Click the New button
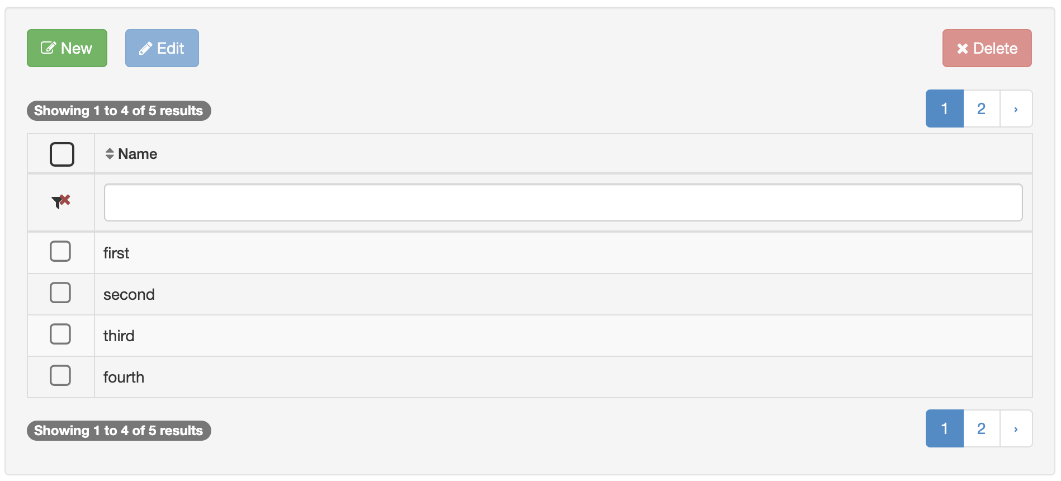1061x481 pixels. pyautogui.click(x=67, y=48)
